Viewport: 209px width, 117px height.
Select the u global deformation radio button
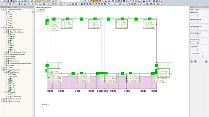tap(7, 12)
